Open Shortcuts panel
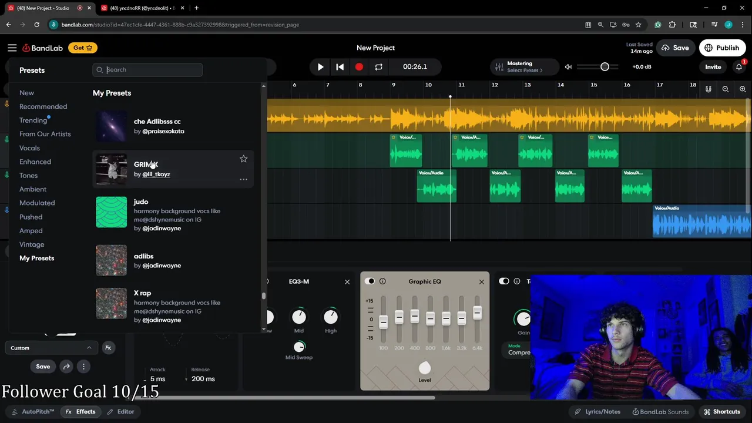Viewport: 752px width, 423px height. [722, 412]
